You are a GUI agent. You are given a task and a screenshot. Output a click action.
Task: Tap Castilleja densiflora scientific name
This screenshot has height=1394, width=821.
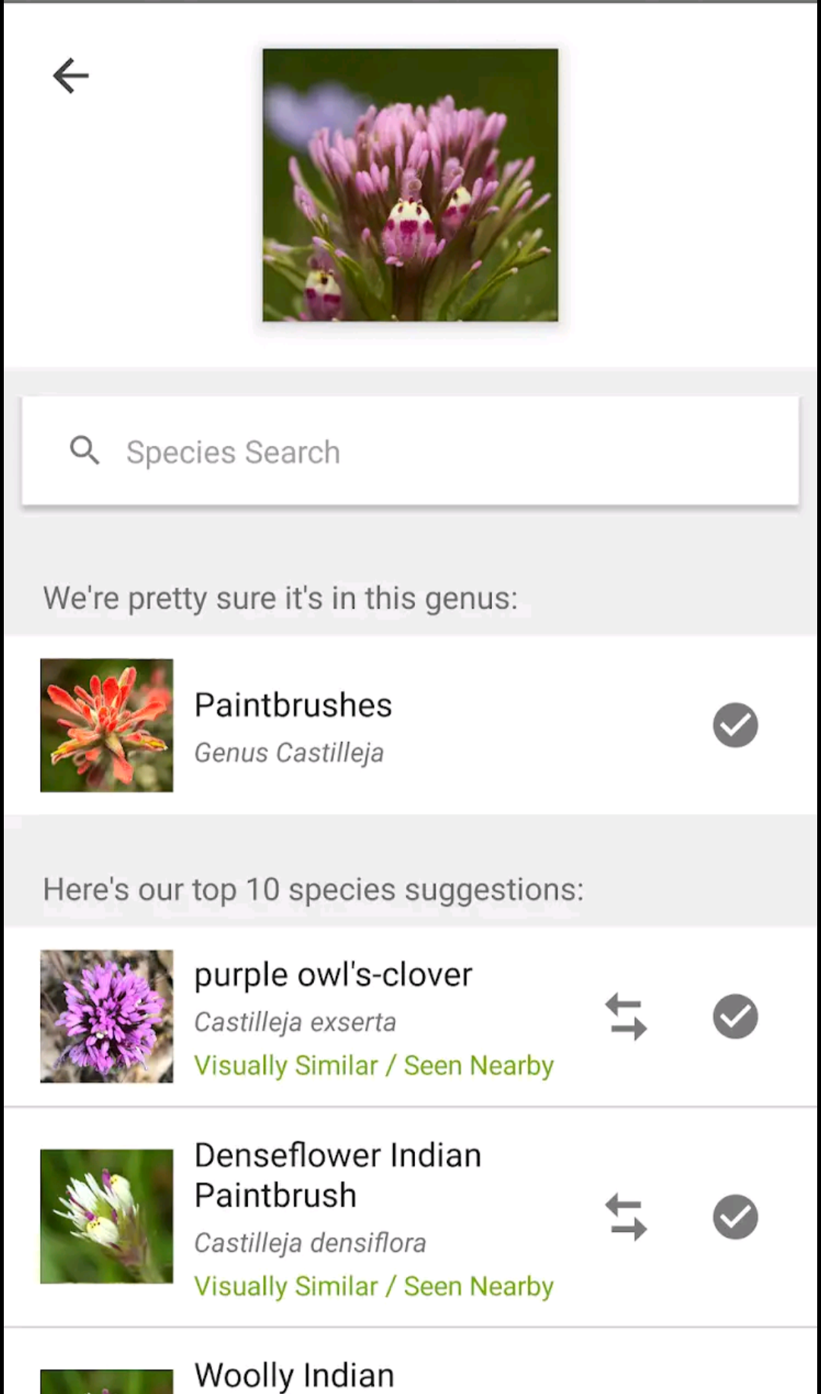tap(309, 1243)
